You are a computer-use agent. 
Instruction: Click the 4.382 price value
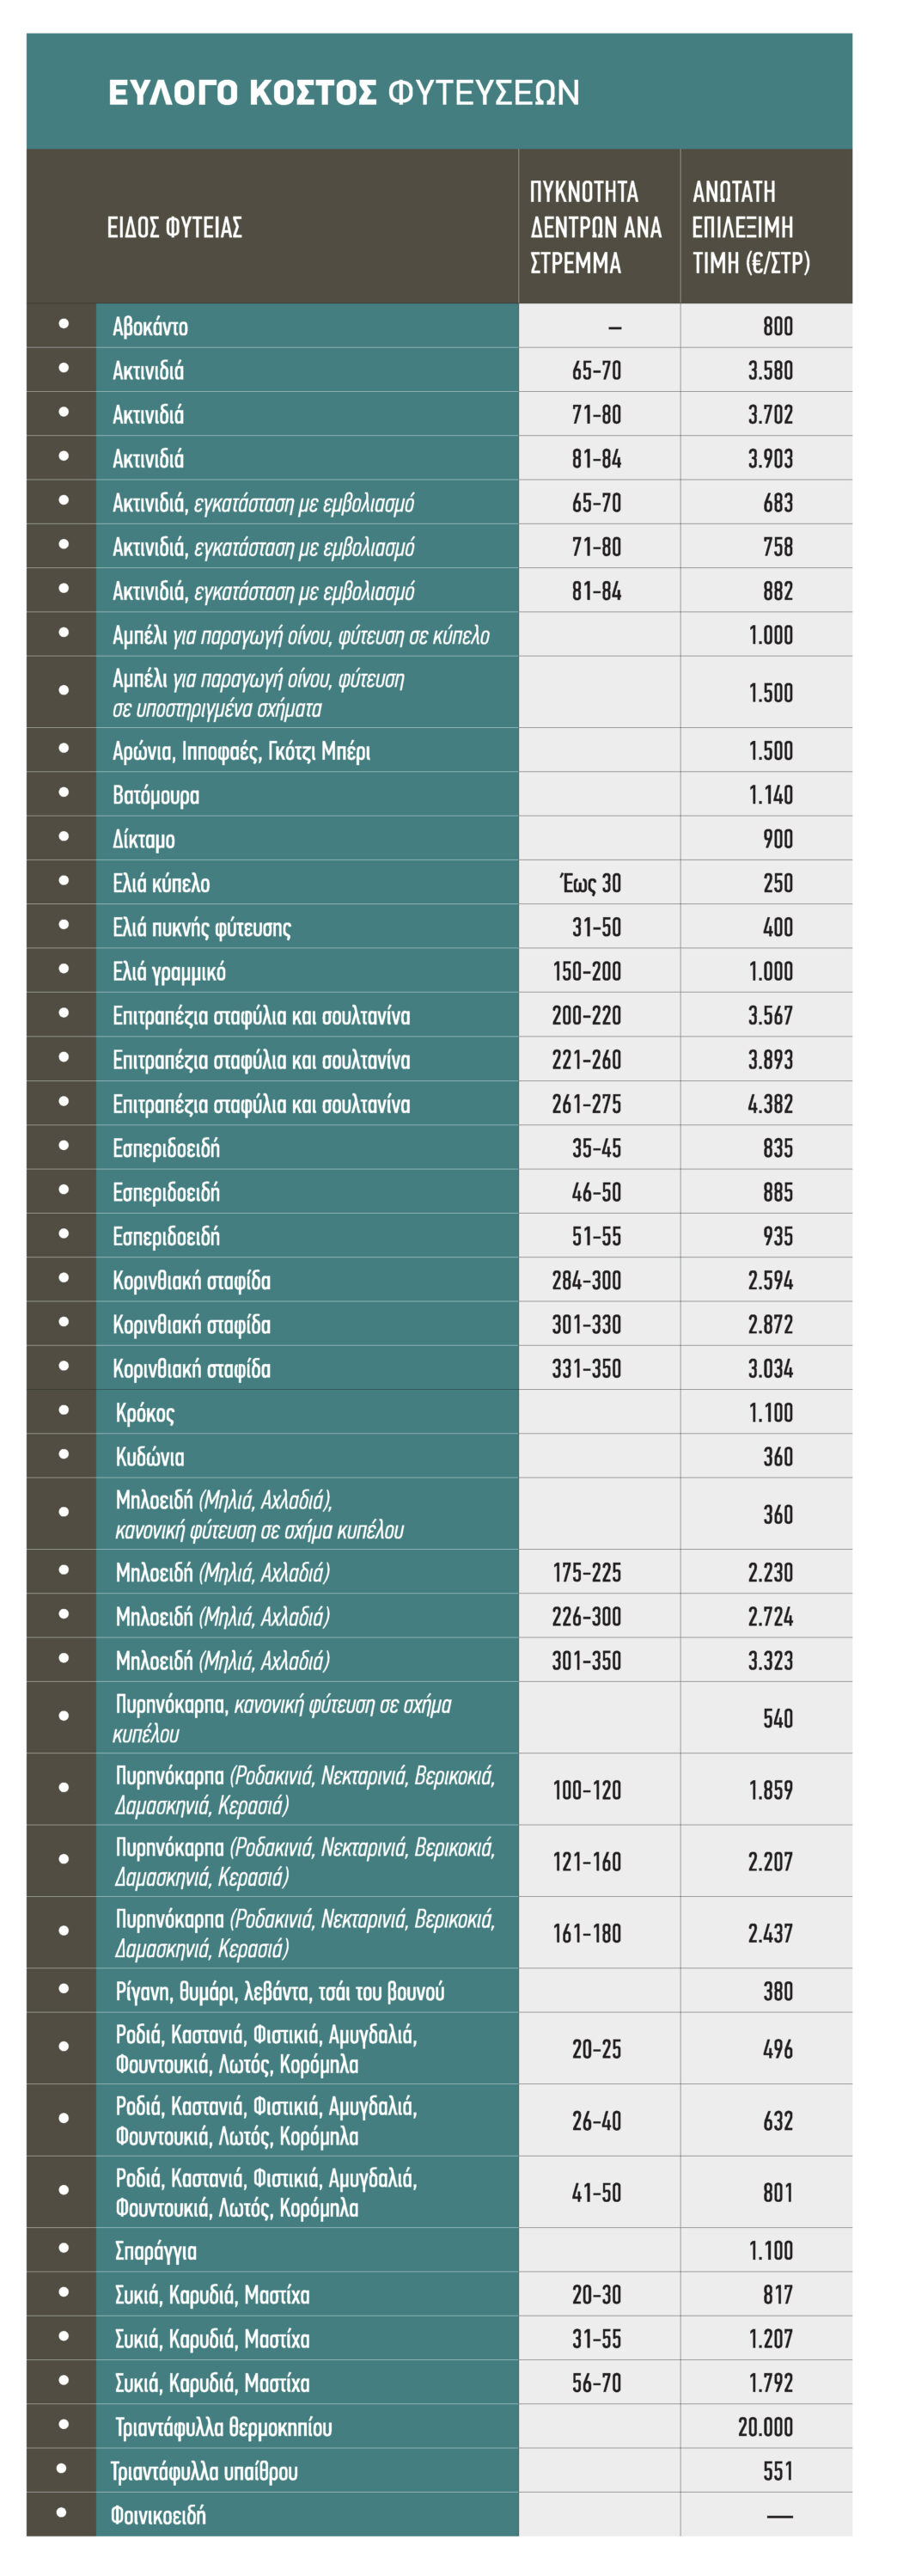tap(770, 1104)
